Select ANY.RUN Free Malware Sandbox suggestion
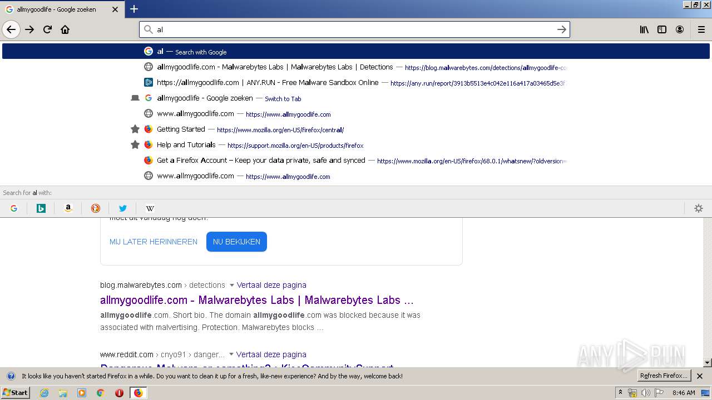This screenshot has height=400, width=712. [356, 82]
